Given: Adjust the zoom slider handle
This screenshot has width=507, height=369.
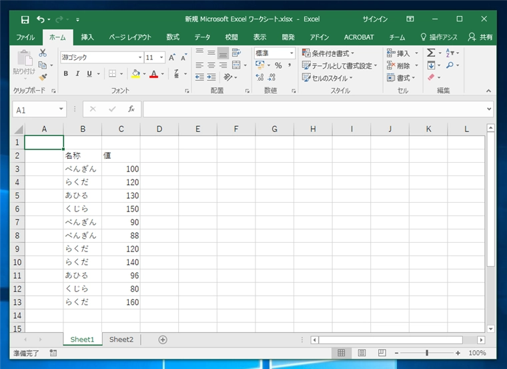Looking at the screenshot, I should point(427,353).
